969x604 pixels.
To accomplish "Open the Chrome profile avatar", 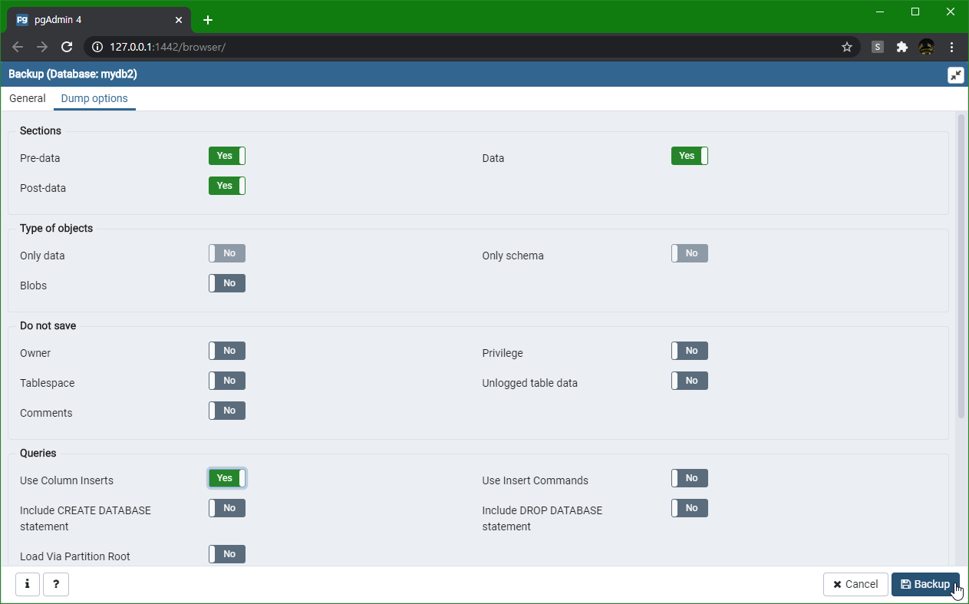I will pyautogui.click(x=927, y=47).
